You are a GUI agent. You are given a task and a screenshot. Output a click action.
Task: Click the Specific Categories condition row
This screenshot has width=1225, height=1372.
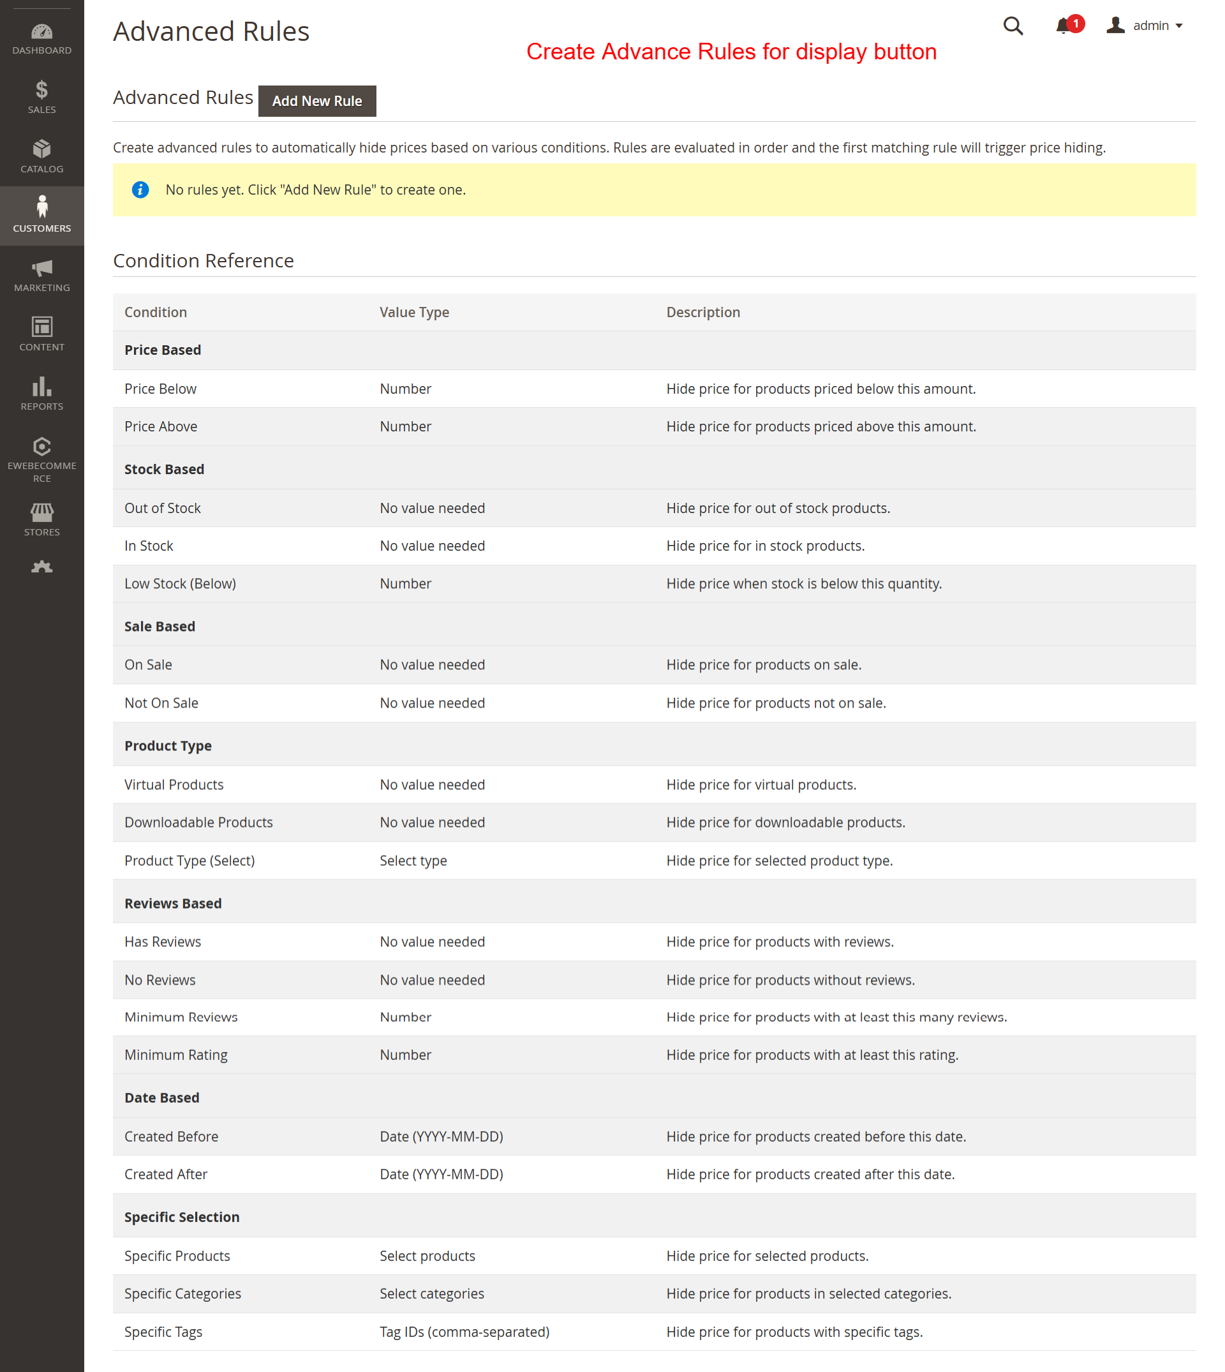tap(182, 1294)
